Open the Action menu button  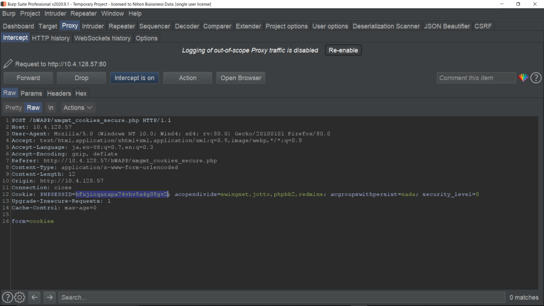pyautogui.click(x=188, y=78)
